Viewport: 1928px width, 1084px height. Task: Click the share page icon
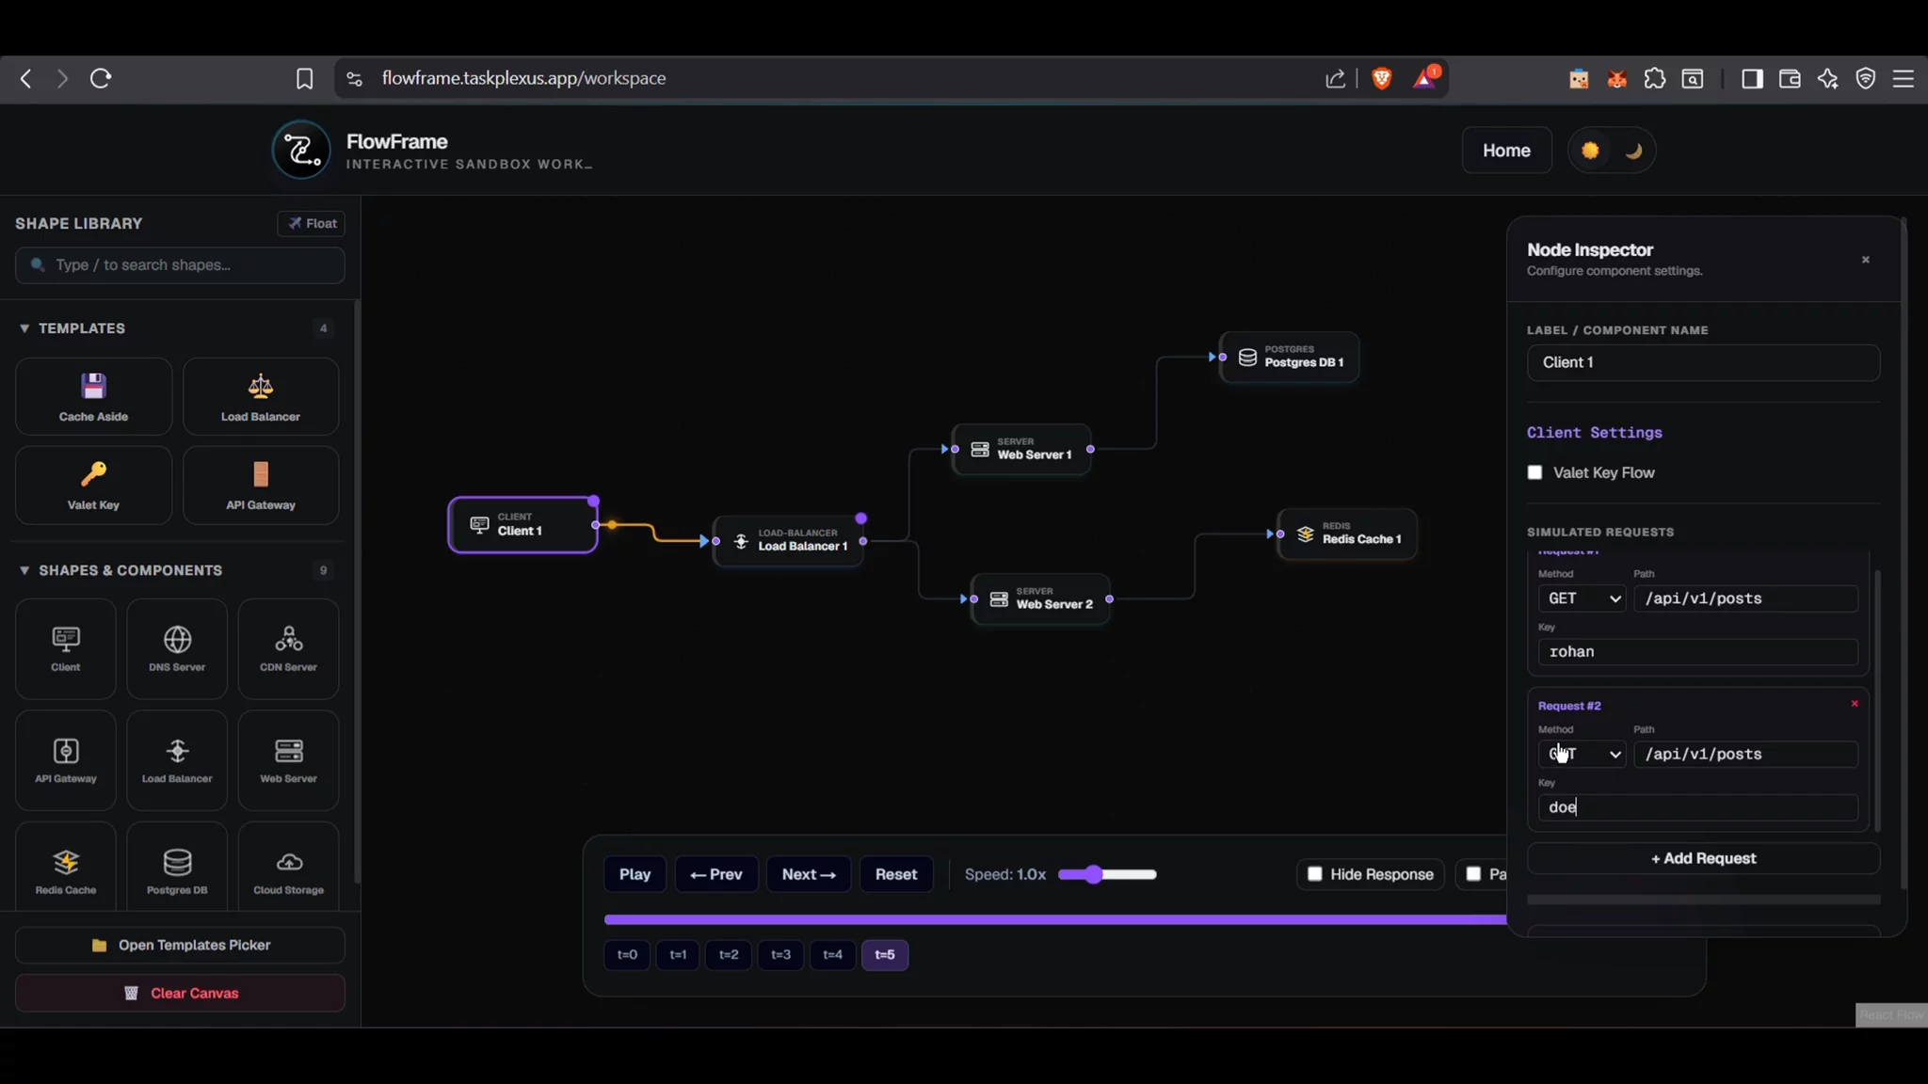tap(1335, 79)
